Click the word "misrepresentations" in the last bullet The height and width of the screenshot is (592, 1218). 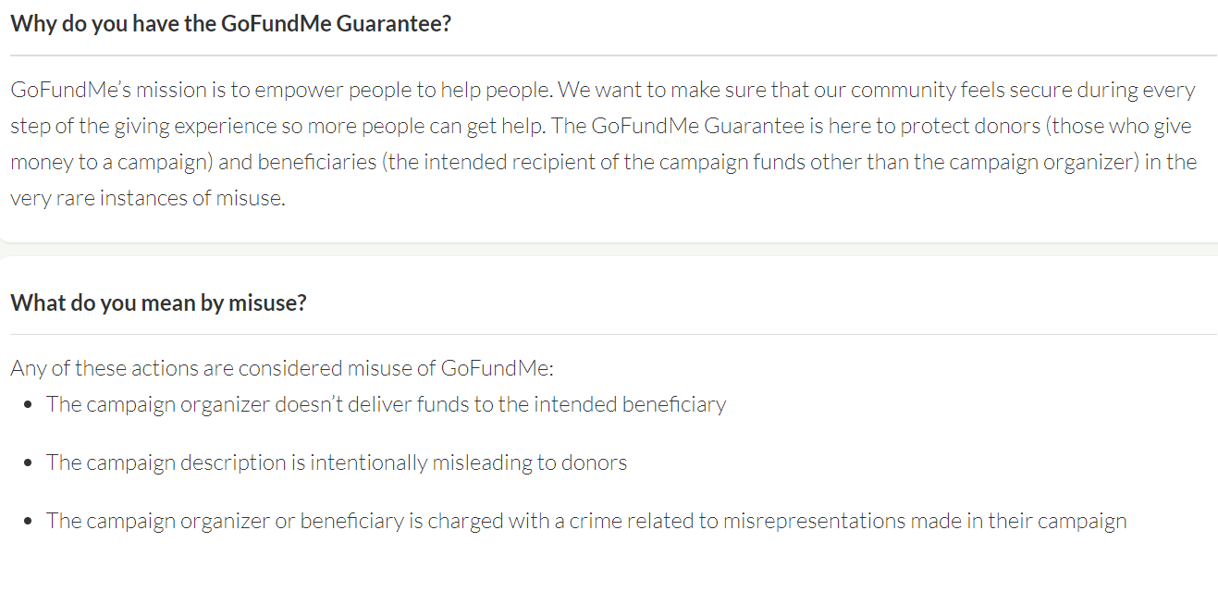815,521
